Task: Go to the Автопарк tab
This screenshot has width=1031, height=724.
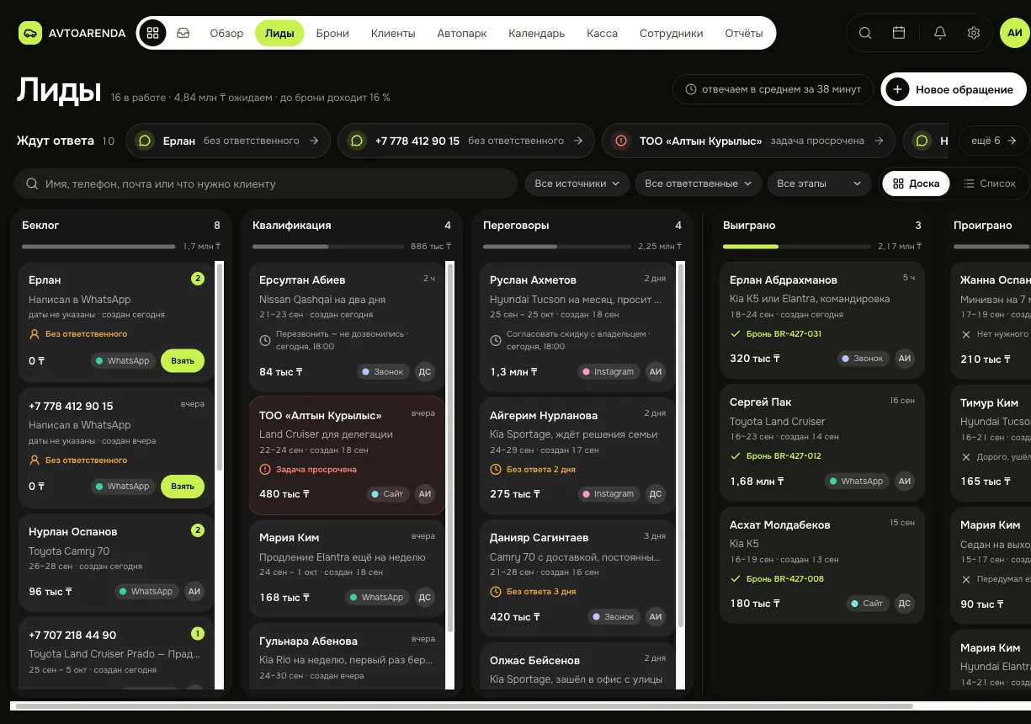Action: click(462, 34)
